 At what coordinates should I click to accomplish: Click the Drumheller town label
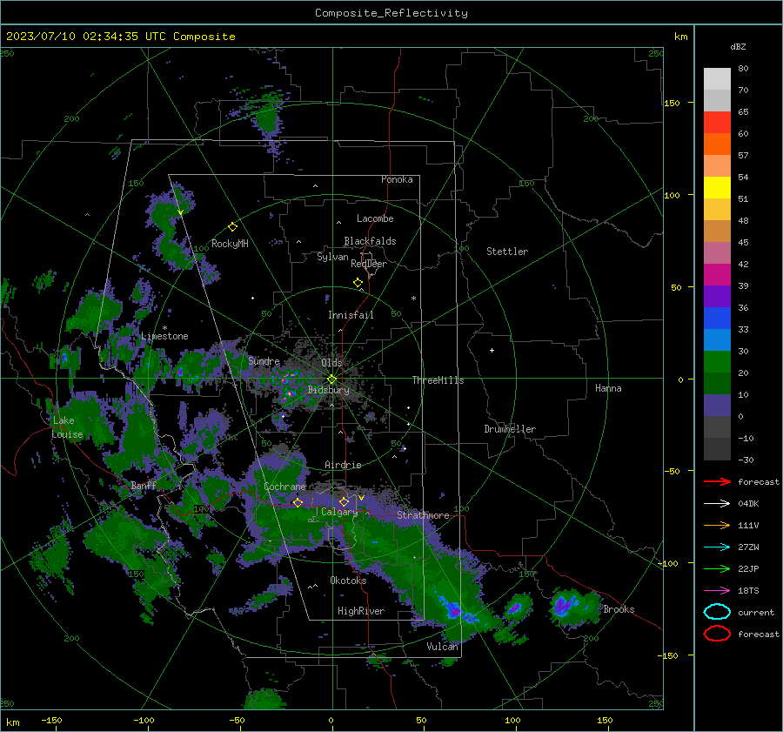(510, 429)
